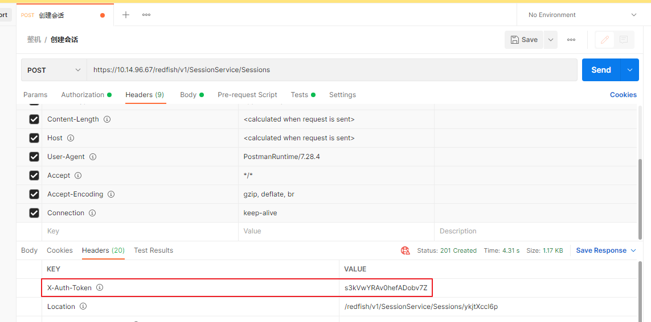The image size is (651, 322).
Task: Open a new request tab with plus icon
Action: (126, 15)
